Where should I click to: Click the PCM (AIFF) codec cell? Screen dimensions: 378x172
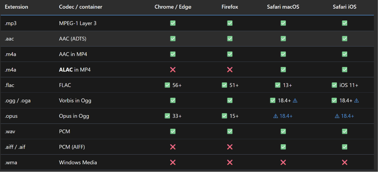[72, 147]
